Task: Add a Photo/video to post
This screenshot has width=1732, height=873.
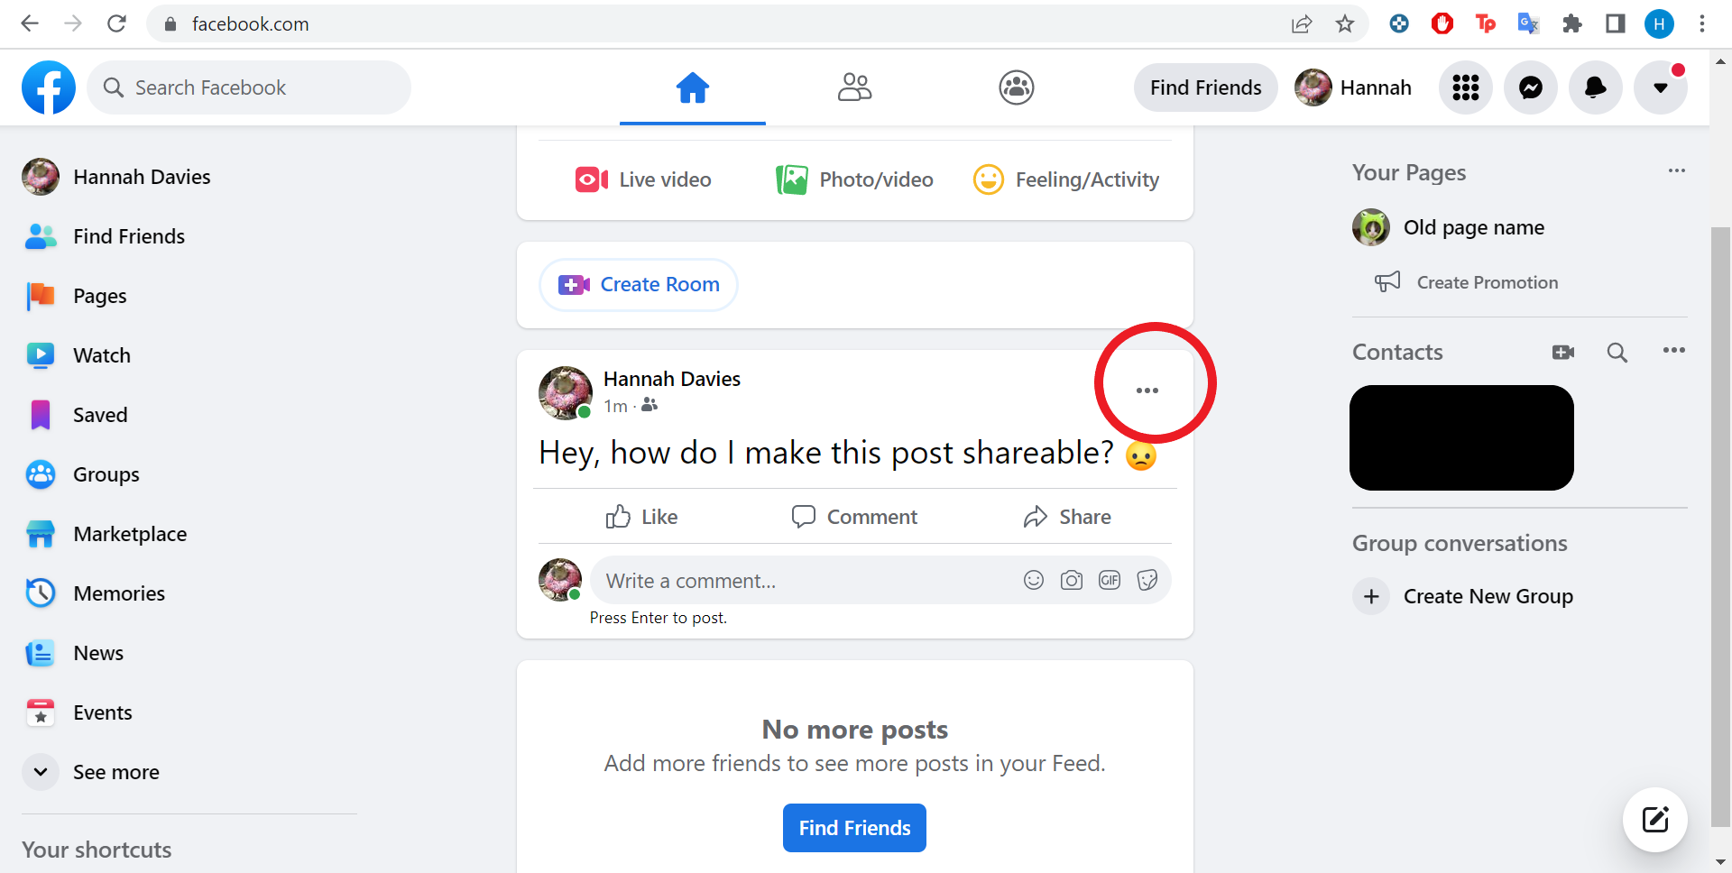Action: coord(854,179)
